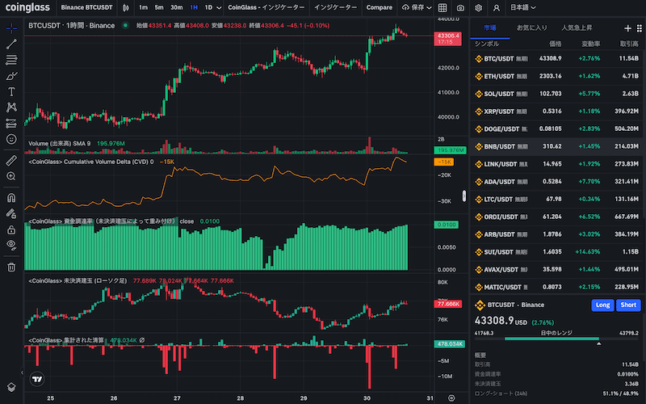Open the chart layout grid icon
This screenshot has width=646, height=404.
coord(443,8)
